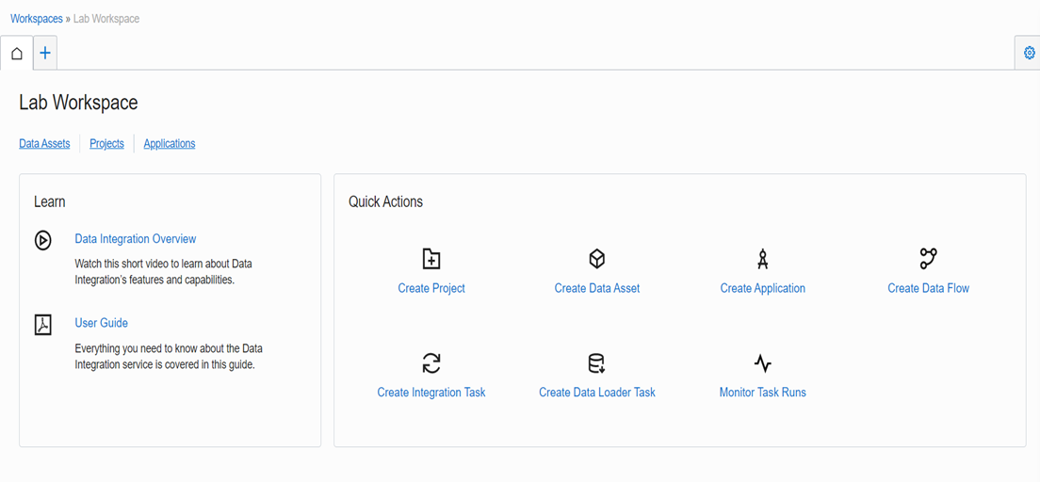Click the Monitor Task Runs pulse icon
Screen dimensions: 1040x482
[x=763, y=363]
